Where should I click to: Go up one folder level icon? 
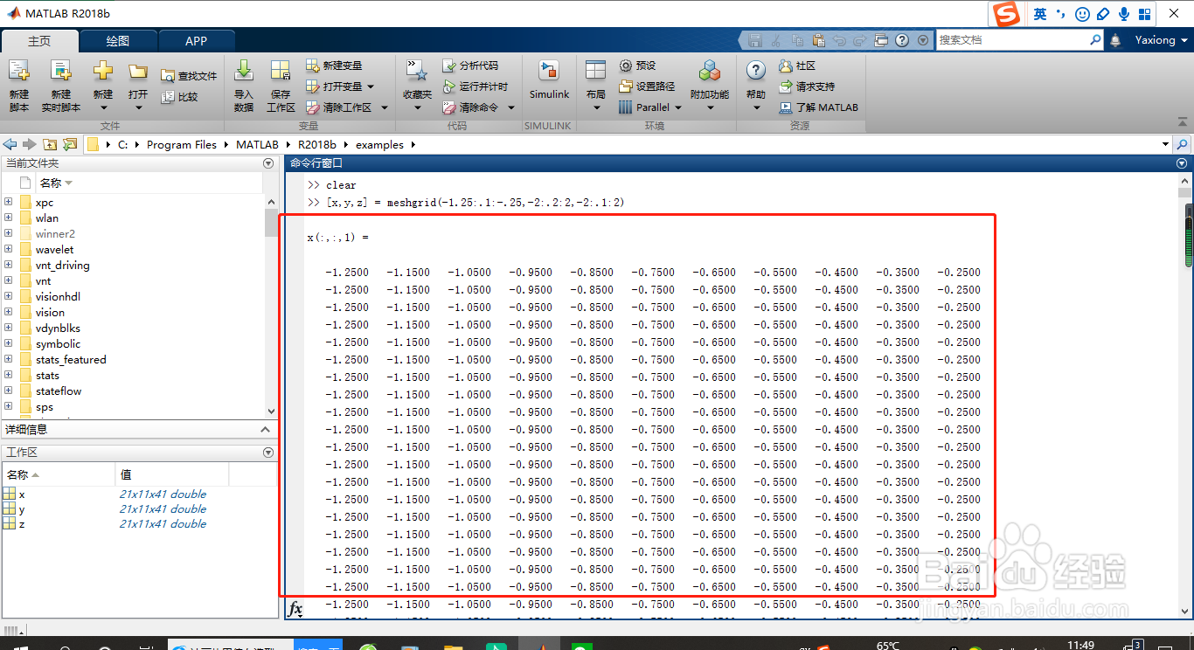coord(50,144)
